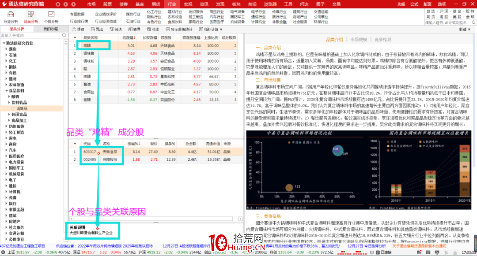The width and height of the screenshot is (477, 256).
Task: Select the 味精 category row
Action: (x=153, y=76)
